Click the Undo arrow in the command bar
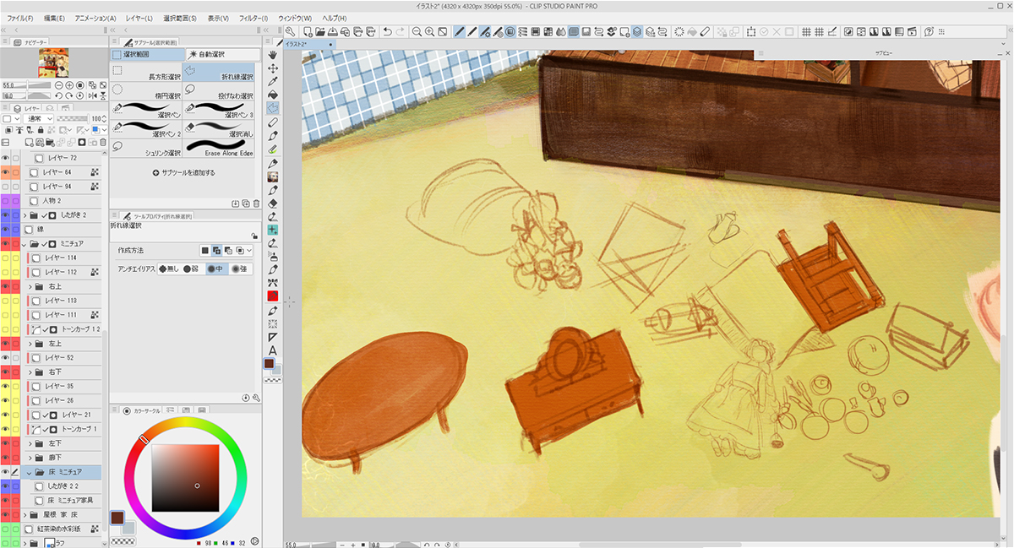 [x=387, y=32]
